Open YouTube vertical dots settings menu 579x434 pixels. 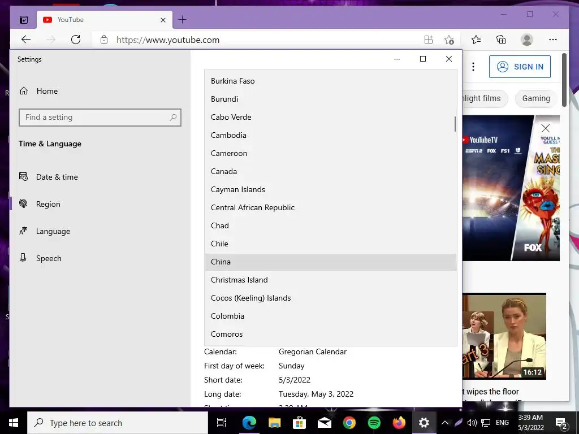(x=473, y=67)
